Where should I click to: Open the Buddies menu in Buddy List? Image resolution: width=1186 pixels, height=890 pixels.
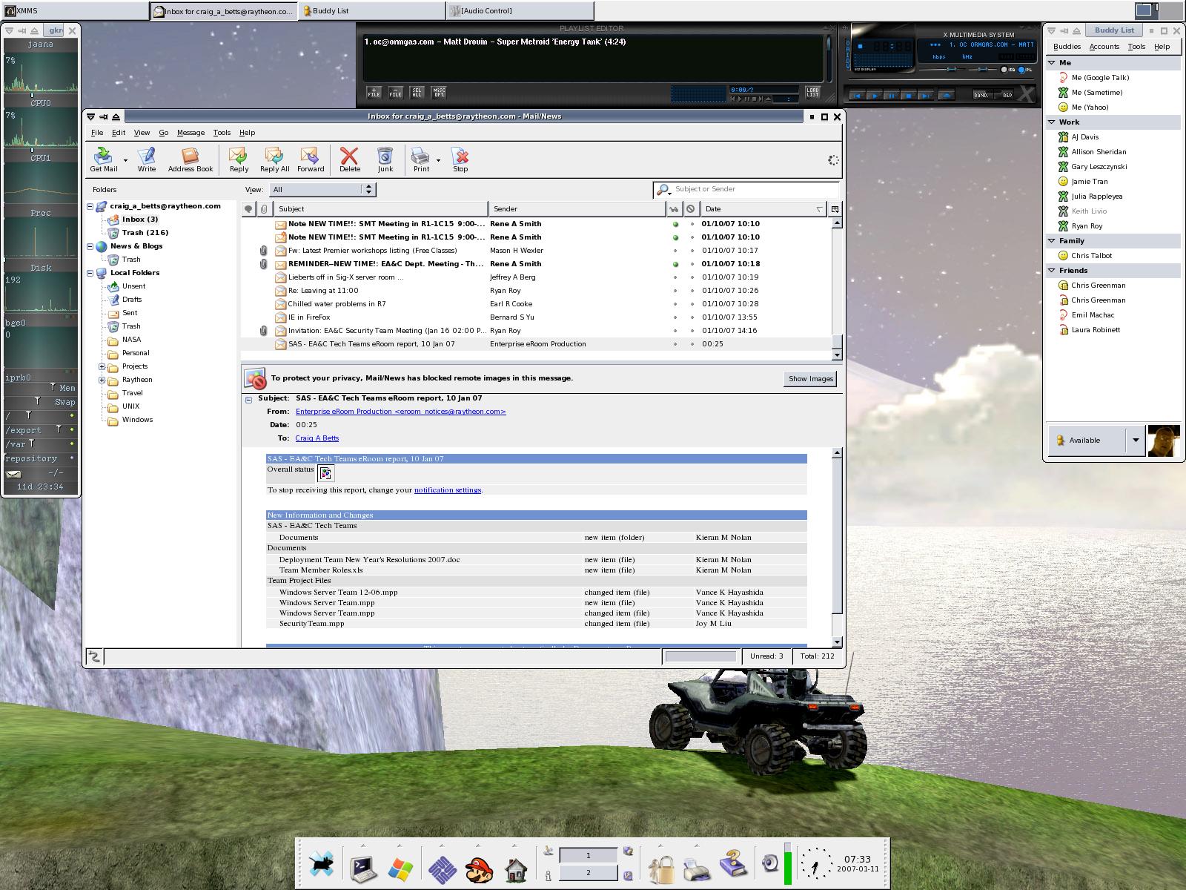(x=1067, y=47)
